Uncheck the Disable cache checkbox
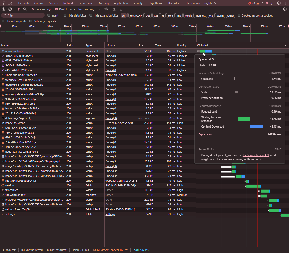289x253 pixels. click(x=57, y=9)
